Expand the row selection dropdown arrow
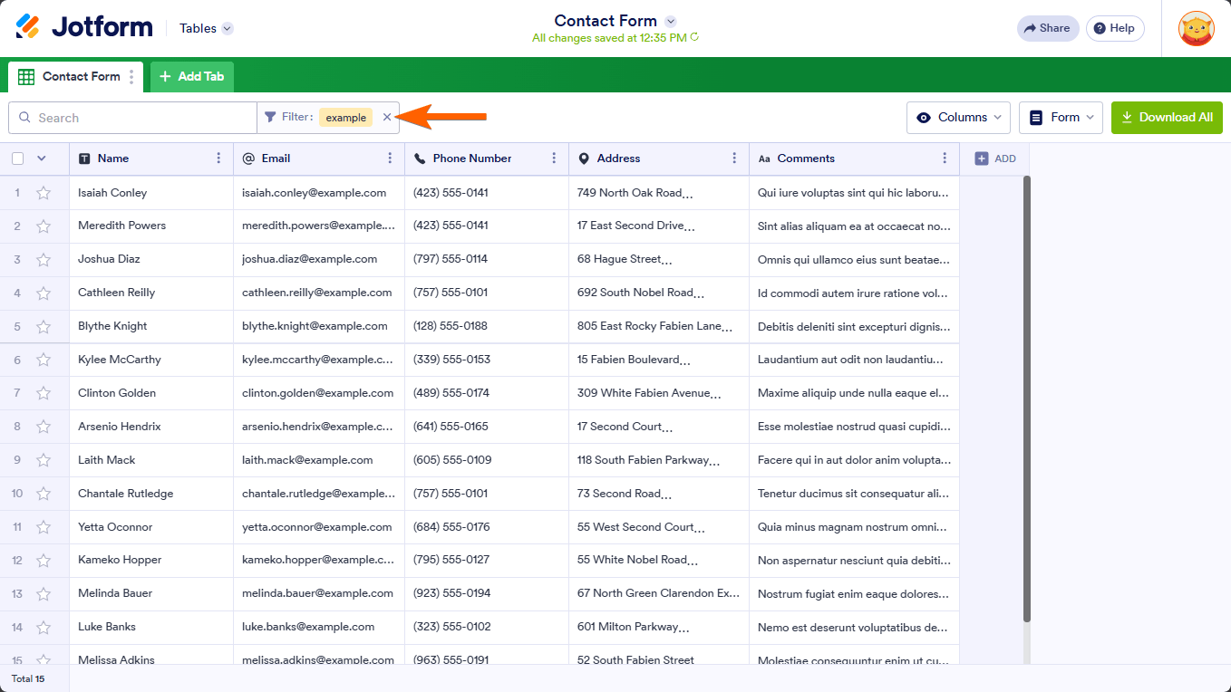1231x692 pixels. point(41,159)
